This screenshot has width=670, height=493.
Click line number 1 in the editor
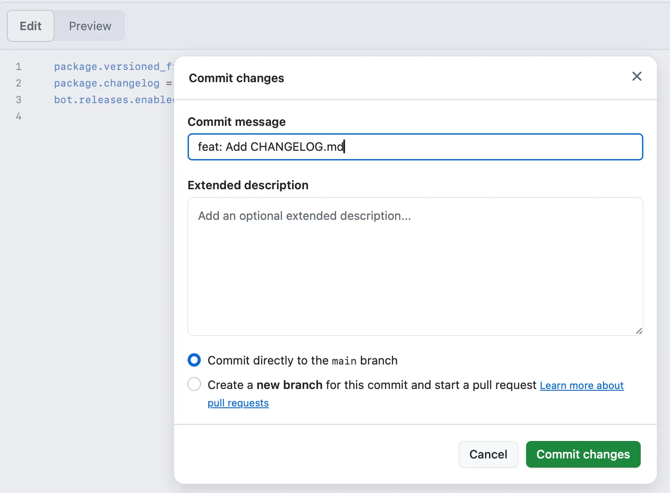[x=18, y=66]
